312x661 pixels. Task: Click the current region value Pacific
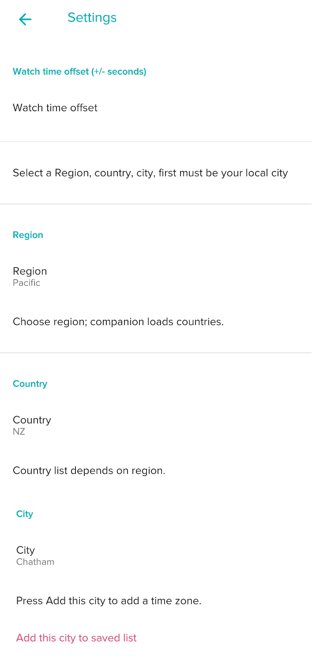pyautogui.click(x=26, y=283)
